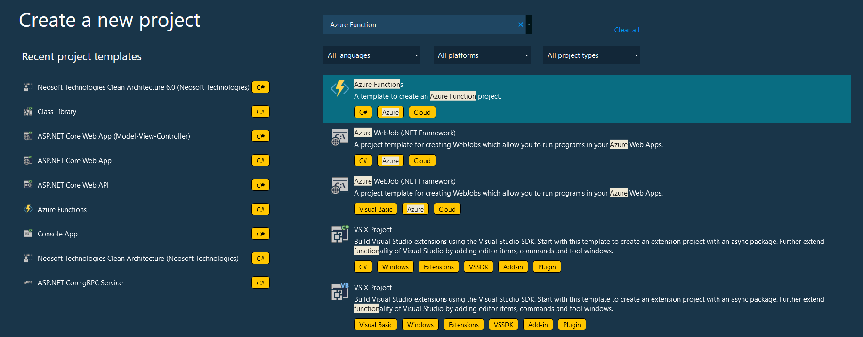
Task: Click the ASP.NET Core Web API icon
Action: pos(28,185)
